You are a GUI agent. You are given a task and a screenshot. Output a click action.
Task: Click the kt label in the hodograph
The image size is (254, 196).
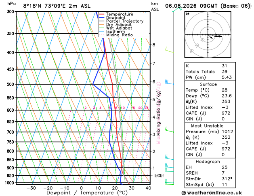[x=188, y=14]
